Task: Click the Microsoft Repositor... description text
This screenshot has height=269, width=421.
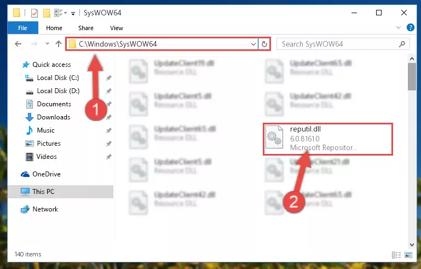Action: [x=323, y=147]
